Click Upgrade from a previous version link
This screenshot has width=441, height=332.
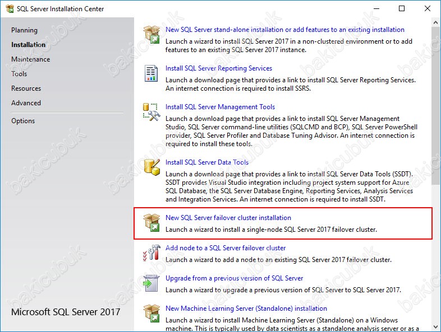pyautogui.click(x=235, y=278)
